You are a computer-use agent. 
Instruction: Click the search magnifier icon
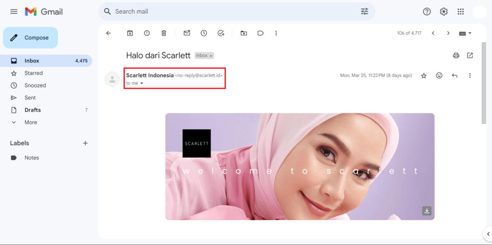click(108, 12)
